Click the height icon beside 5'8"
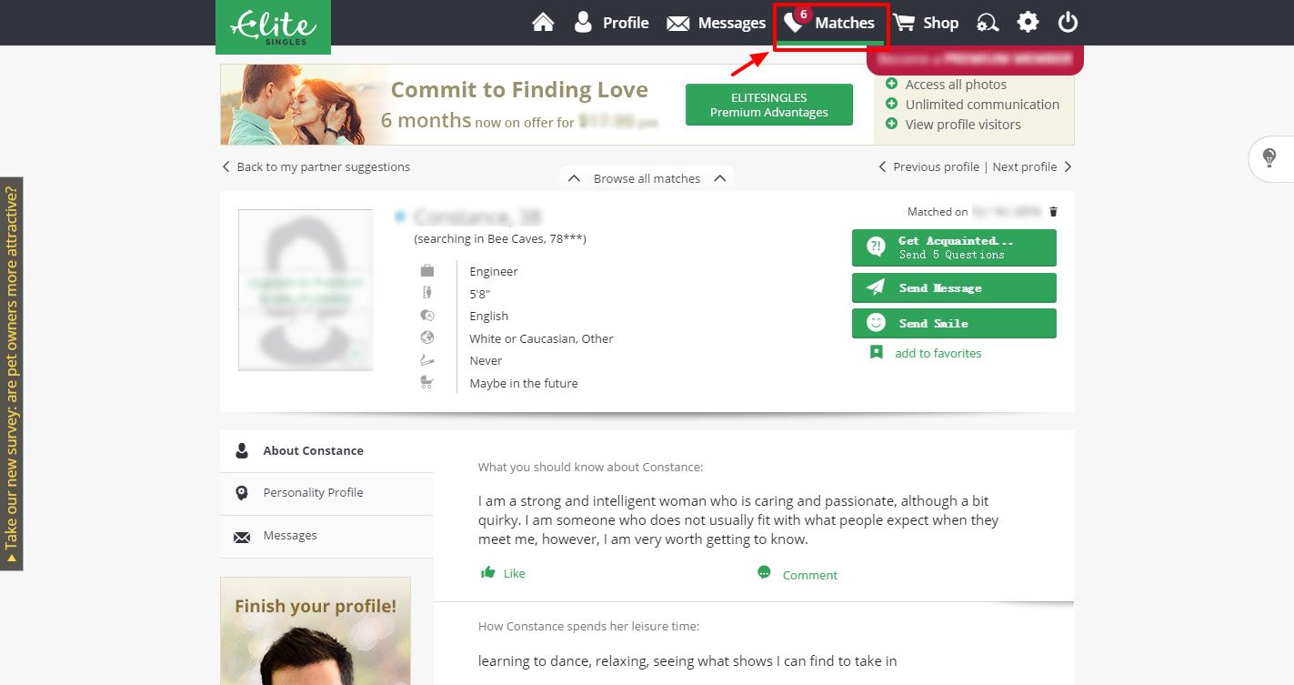The width and height of the screenshot is (1294, 685). pyautogui.click(x=427, y=293)
